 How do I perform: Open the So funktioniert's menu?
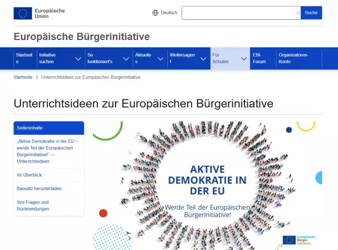tap(100, 58)
